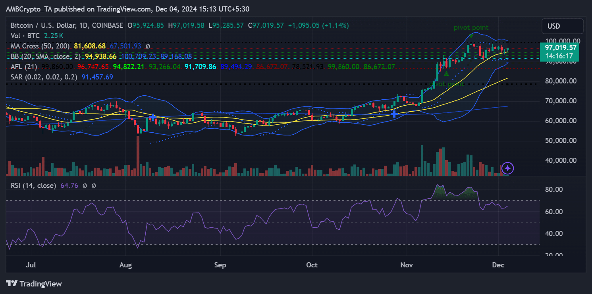Image resolution: width=592 pixels, height=294 pixels.
Task: Click the close price value C97,019.57
Action: tap(266, 25)
